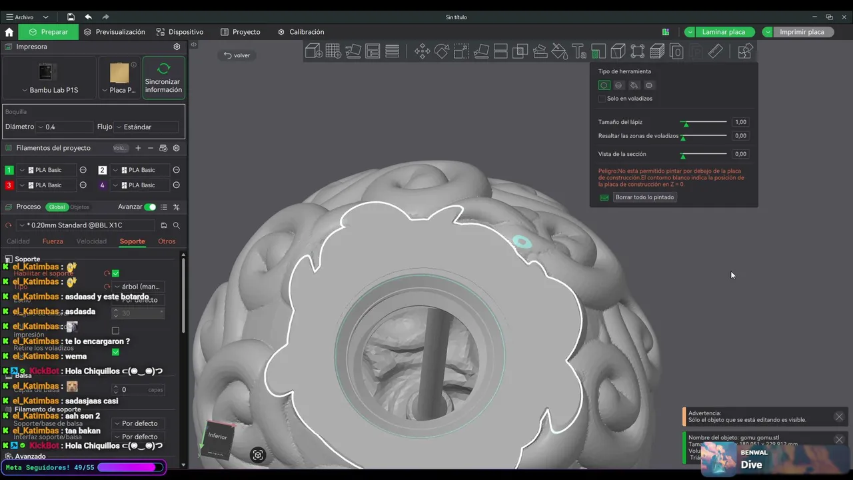853x480 pixels.
Task: Open the 0.20mm Standard @BBL X1C preset dropdown
Action: coord(87,225)
